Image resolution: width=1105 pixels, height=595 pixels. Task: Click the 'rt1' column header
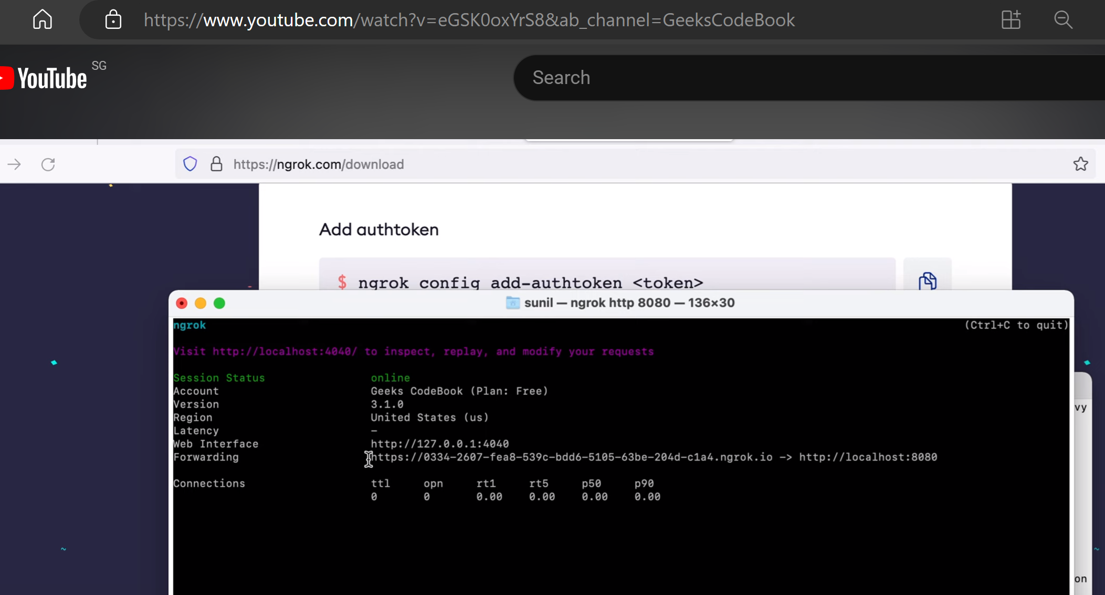click(486, 483)
